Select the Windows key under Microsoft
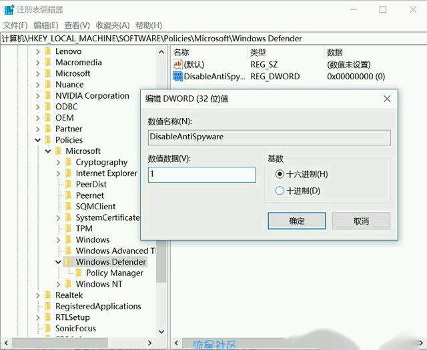This screenshot has height=350, width=427. (x=93, y=240)
